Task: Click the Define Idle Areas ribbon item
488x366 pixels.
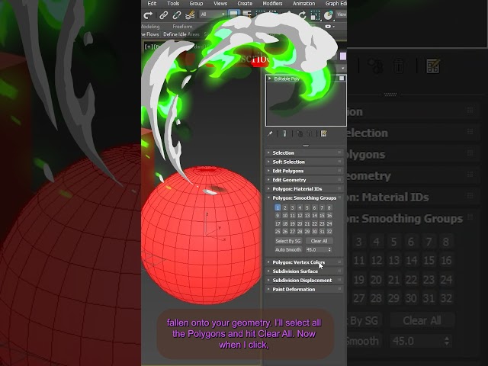Action: [x=181, y=34]
